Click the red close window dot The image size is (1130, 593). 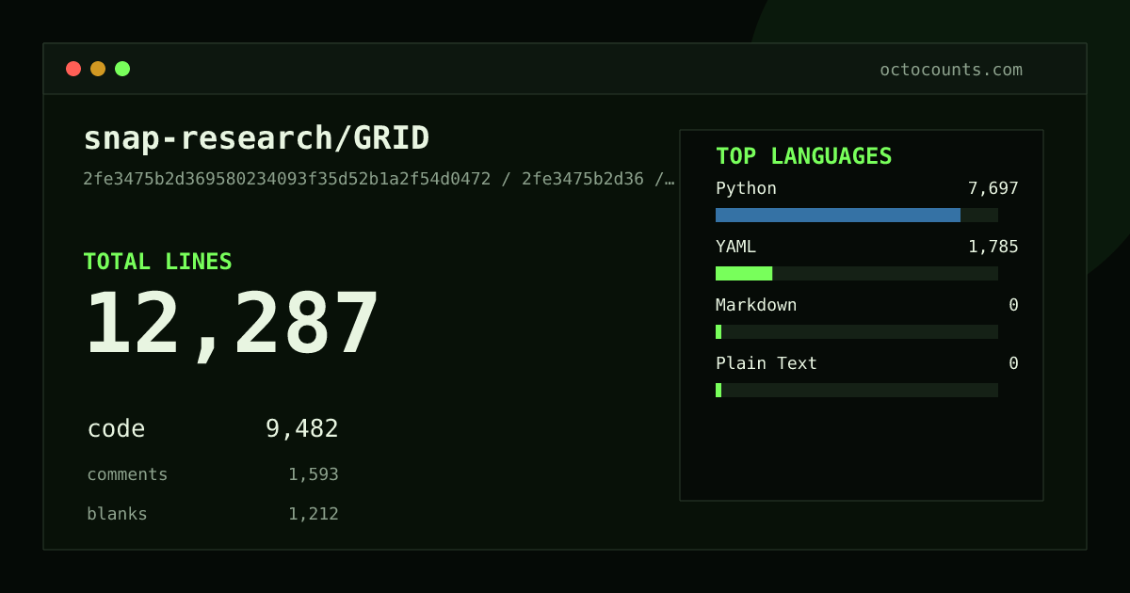pyautogui.click(x=73, y=69)
